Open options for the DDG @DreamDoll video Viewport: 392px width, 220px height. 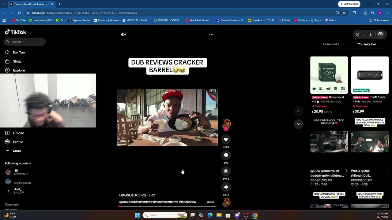click(346, 170)
